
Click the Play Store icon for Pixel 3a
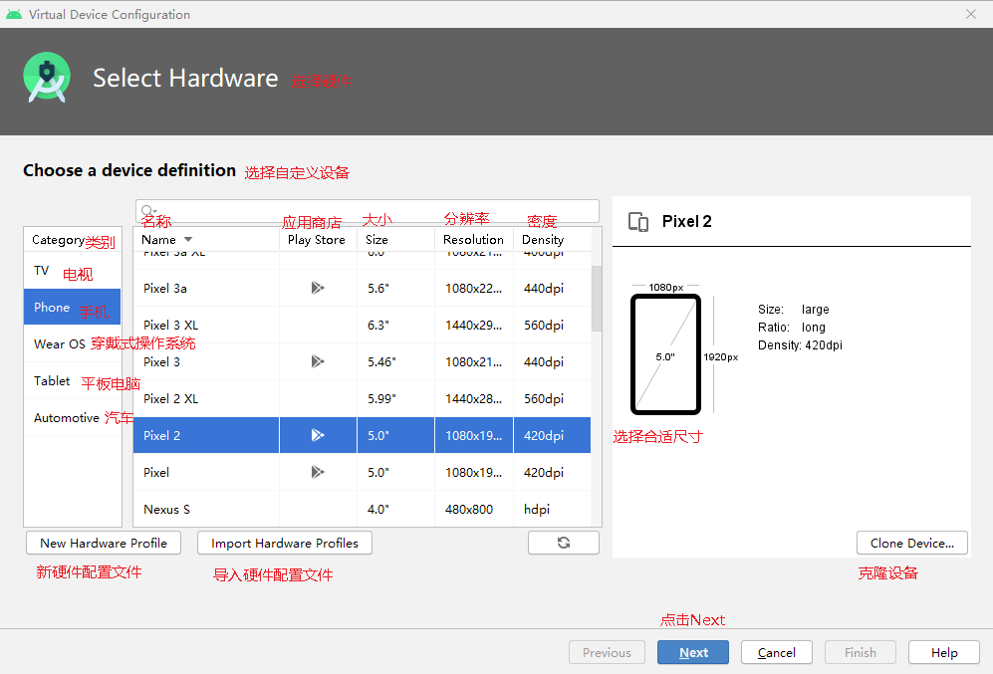[x=318, y=288]
